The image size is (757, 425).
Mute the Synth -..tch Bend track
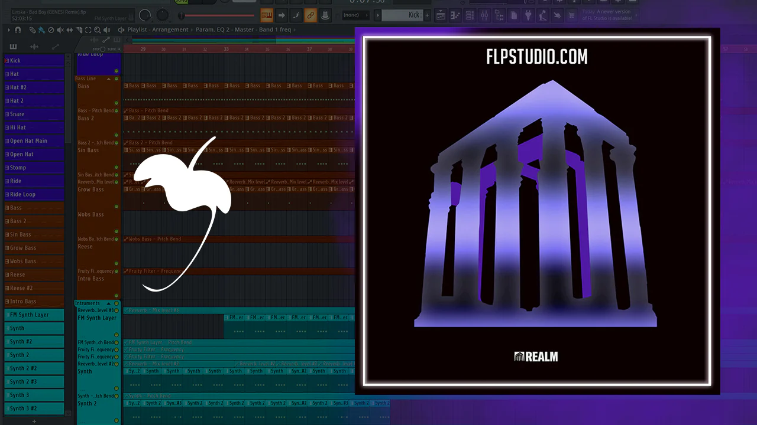pyautogui.click(x=117, y=395)
